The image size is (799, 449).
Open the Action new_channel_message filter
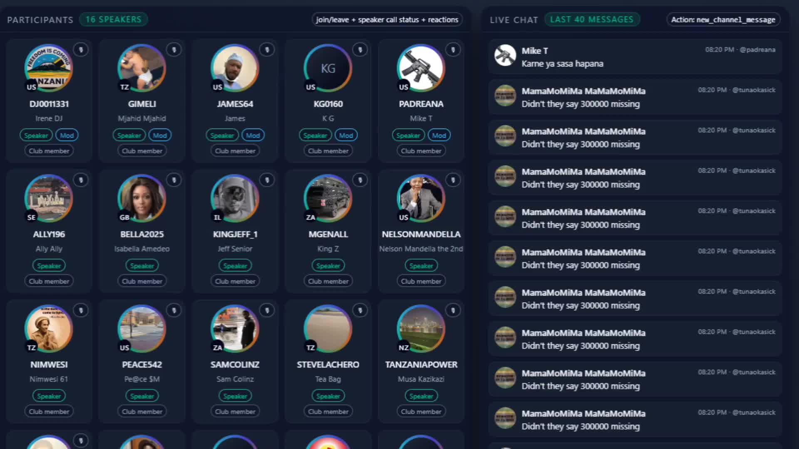click(723, 20)
